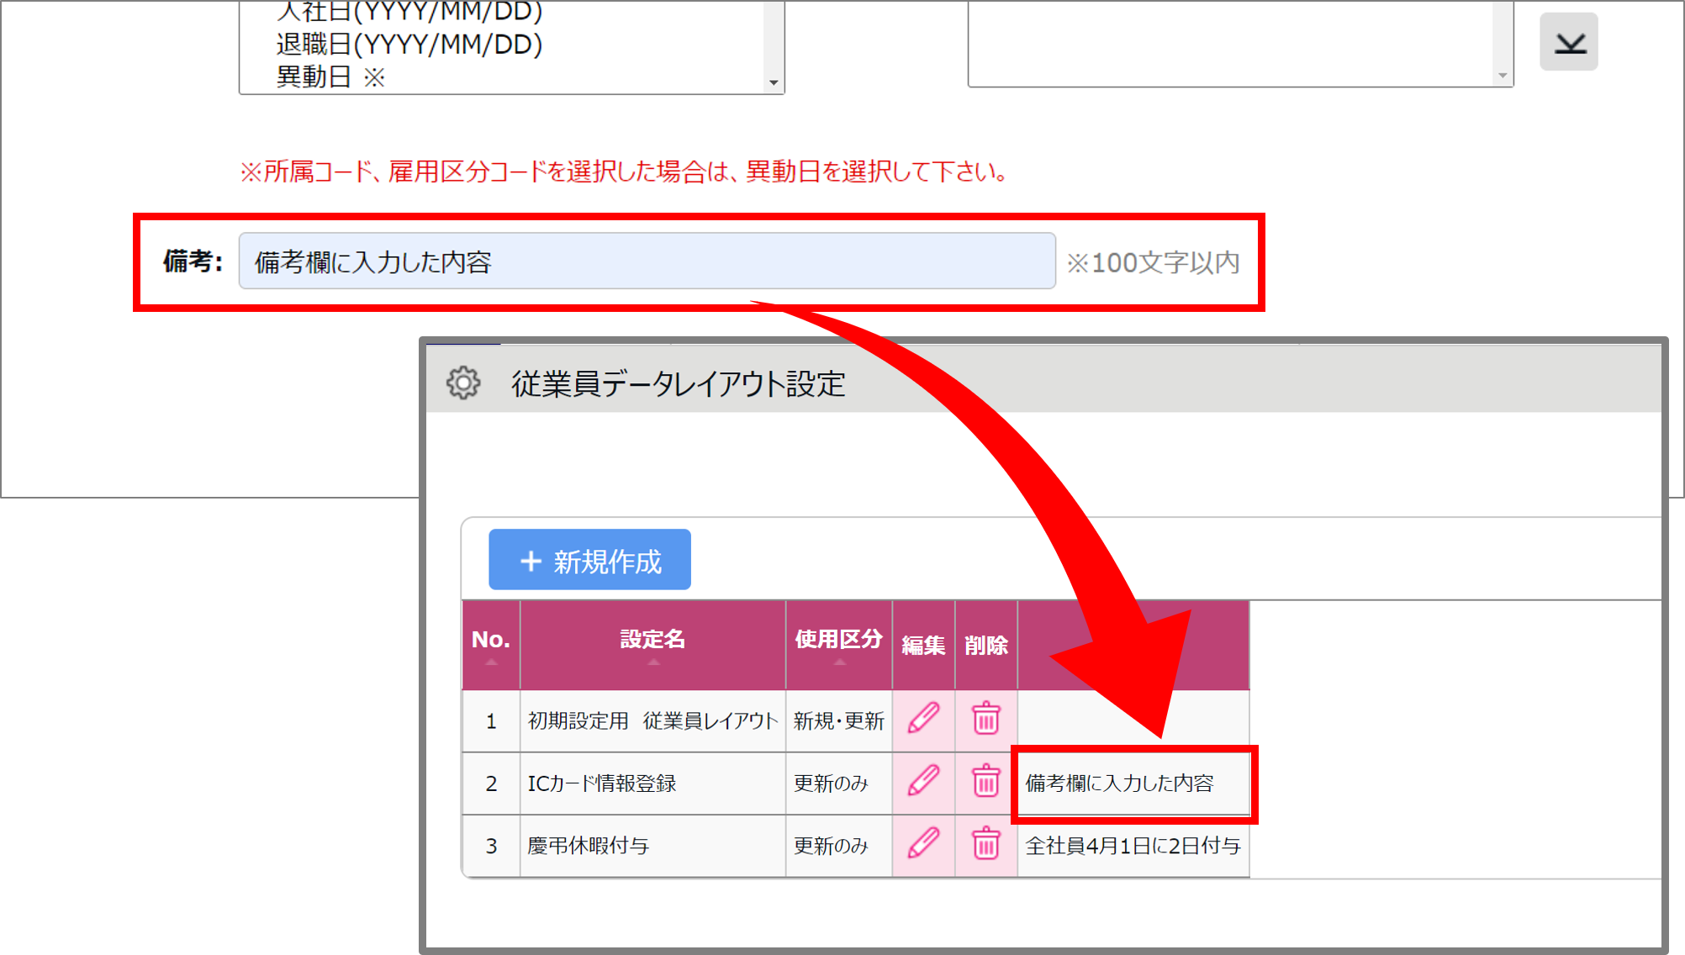Click the ＋ 新規作成 button

pos(589,560)
